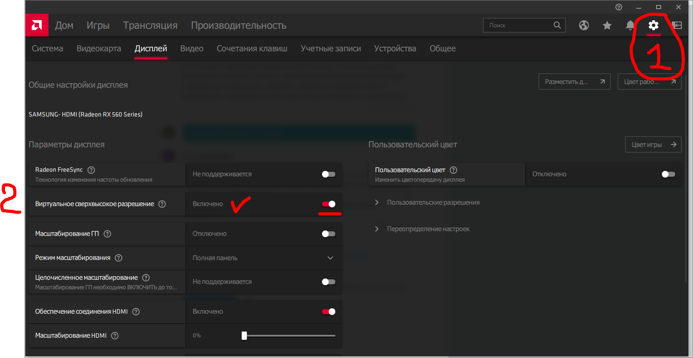This screenshot has width=693, height=358.
Task: Enable Масштабирование ГП switch
Action: click(x=329, y=234)
